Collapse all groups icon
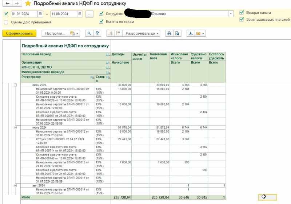The width and height of the screenshot is (291, 204). (x=111, y=34)
